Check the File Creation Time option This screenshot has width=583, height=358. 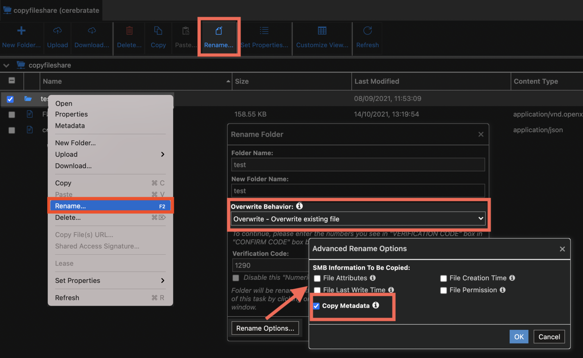[x=443, y=278]
